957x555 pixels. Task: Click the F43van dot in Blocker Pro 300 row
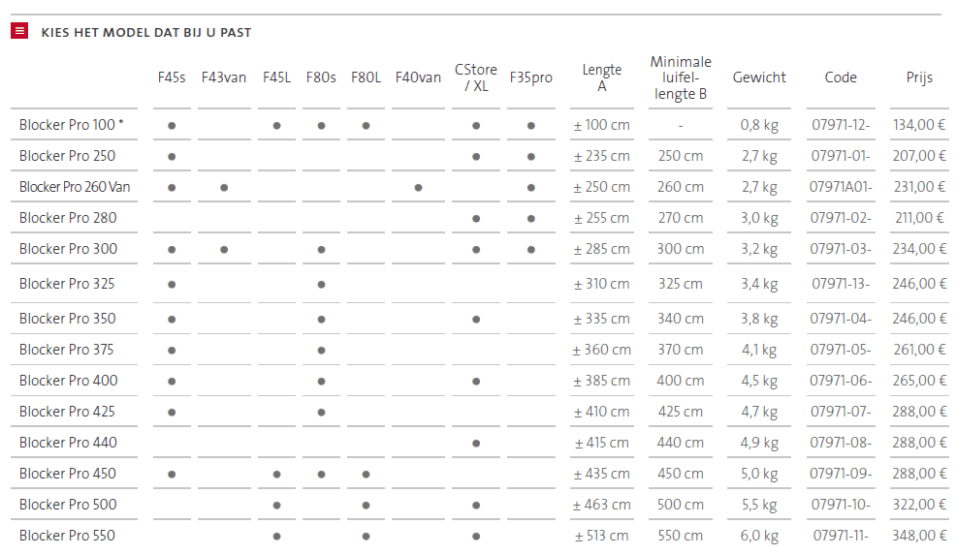click(x=224, y=249)
